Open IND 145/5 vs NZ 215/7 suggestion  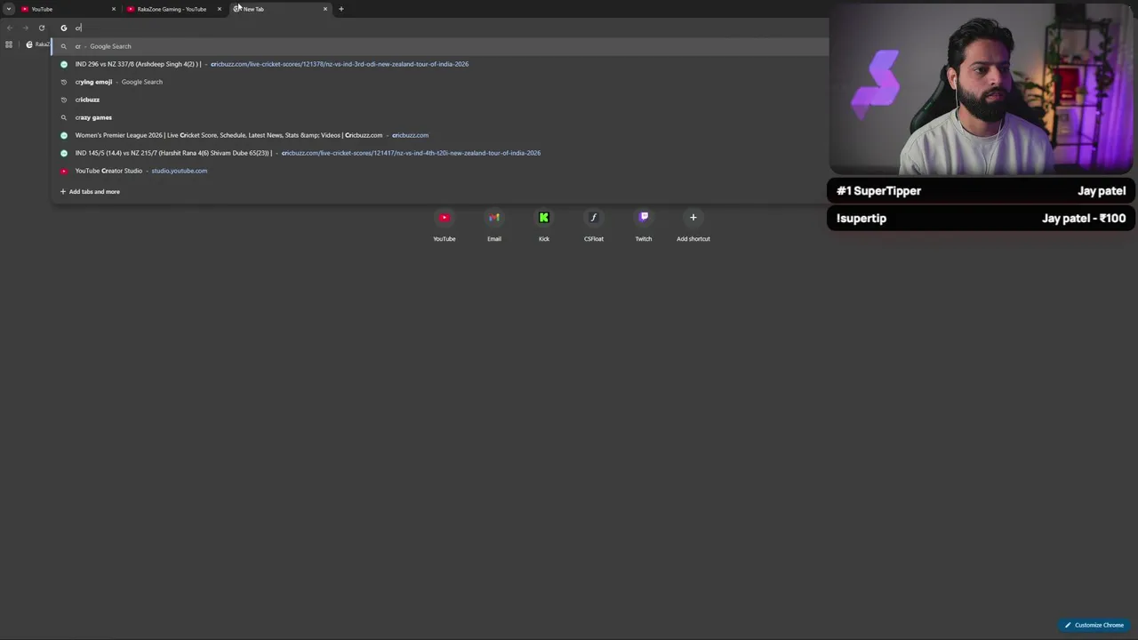pyautogui.click(x=439, y=153)
